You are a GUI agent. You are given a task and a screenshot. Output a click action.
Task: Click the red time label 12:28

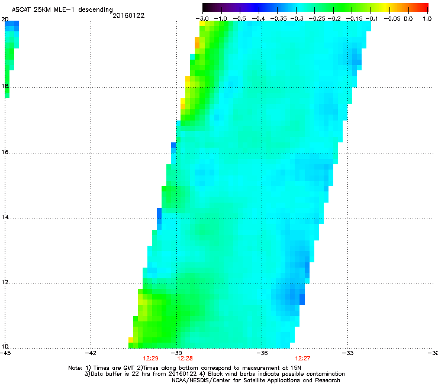pos(185,359)
